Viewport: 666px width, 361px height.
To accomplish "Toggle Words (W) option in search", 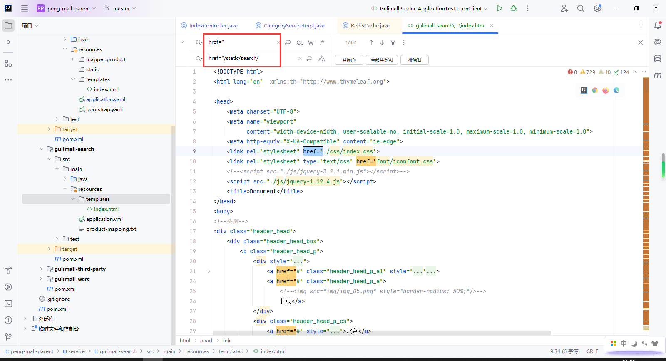I will pos(311,42).
